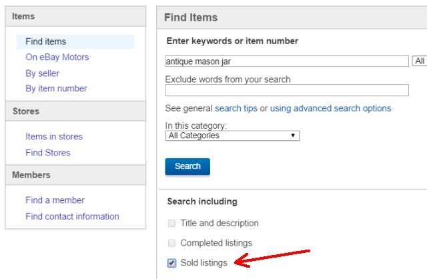Enable the Completed listings checkbox
The image size is (427, 279).
(171, 244)
